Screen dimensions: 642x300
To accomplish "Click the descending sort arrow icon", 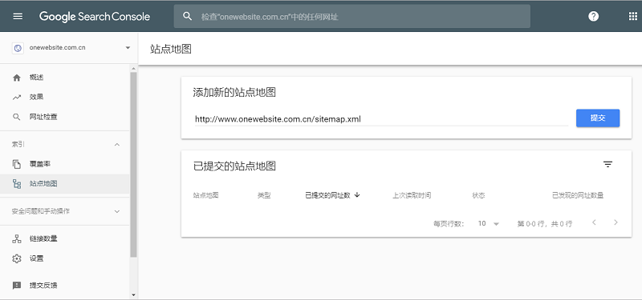I will (357, 195).
